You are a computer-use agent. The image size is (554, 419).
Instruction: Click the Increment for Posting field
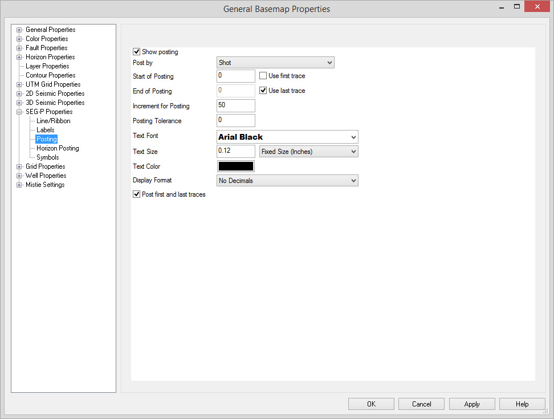click(236, 105)
